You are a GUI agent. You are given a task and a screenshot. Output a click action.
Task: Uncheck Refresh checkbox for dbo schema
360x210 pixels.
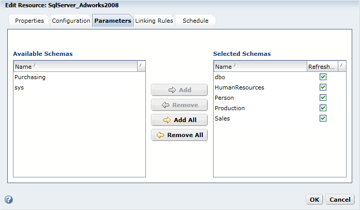pyautogui.click(x=323, y=77)
